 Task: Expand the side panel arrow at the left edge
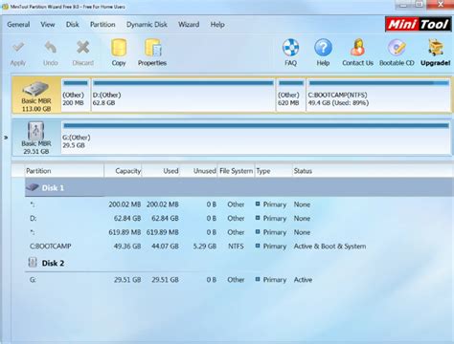click(x=6, y=138)
